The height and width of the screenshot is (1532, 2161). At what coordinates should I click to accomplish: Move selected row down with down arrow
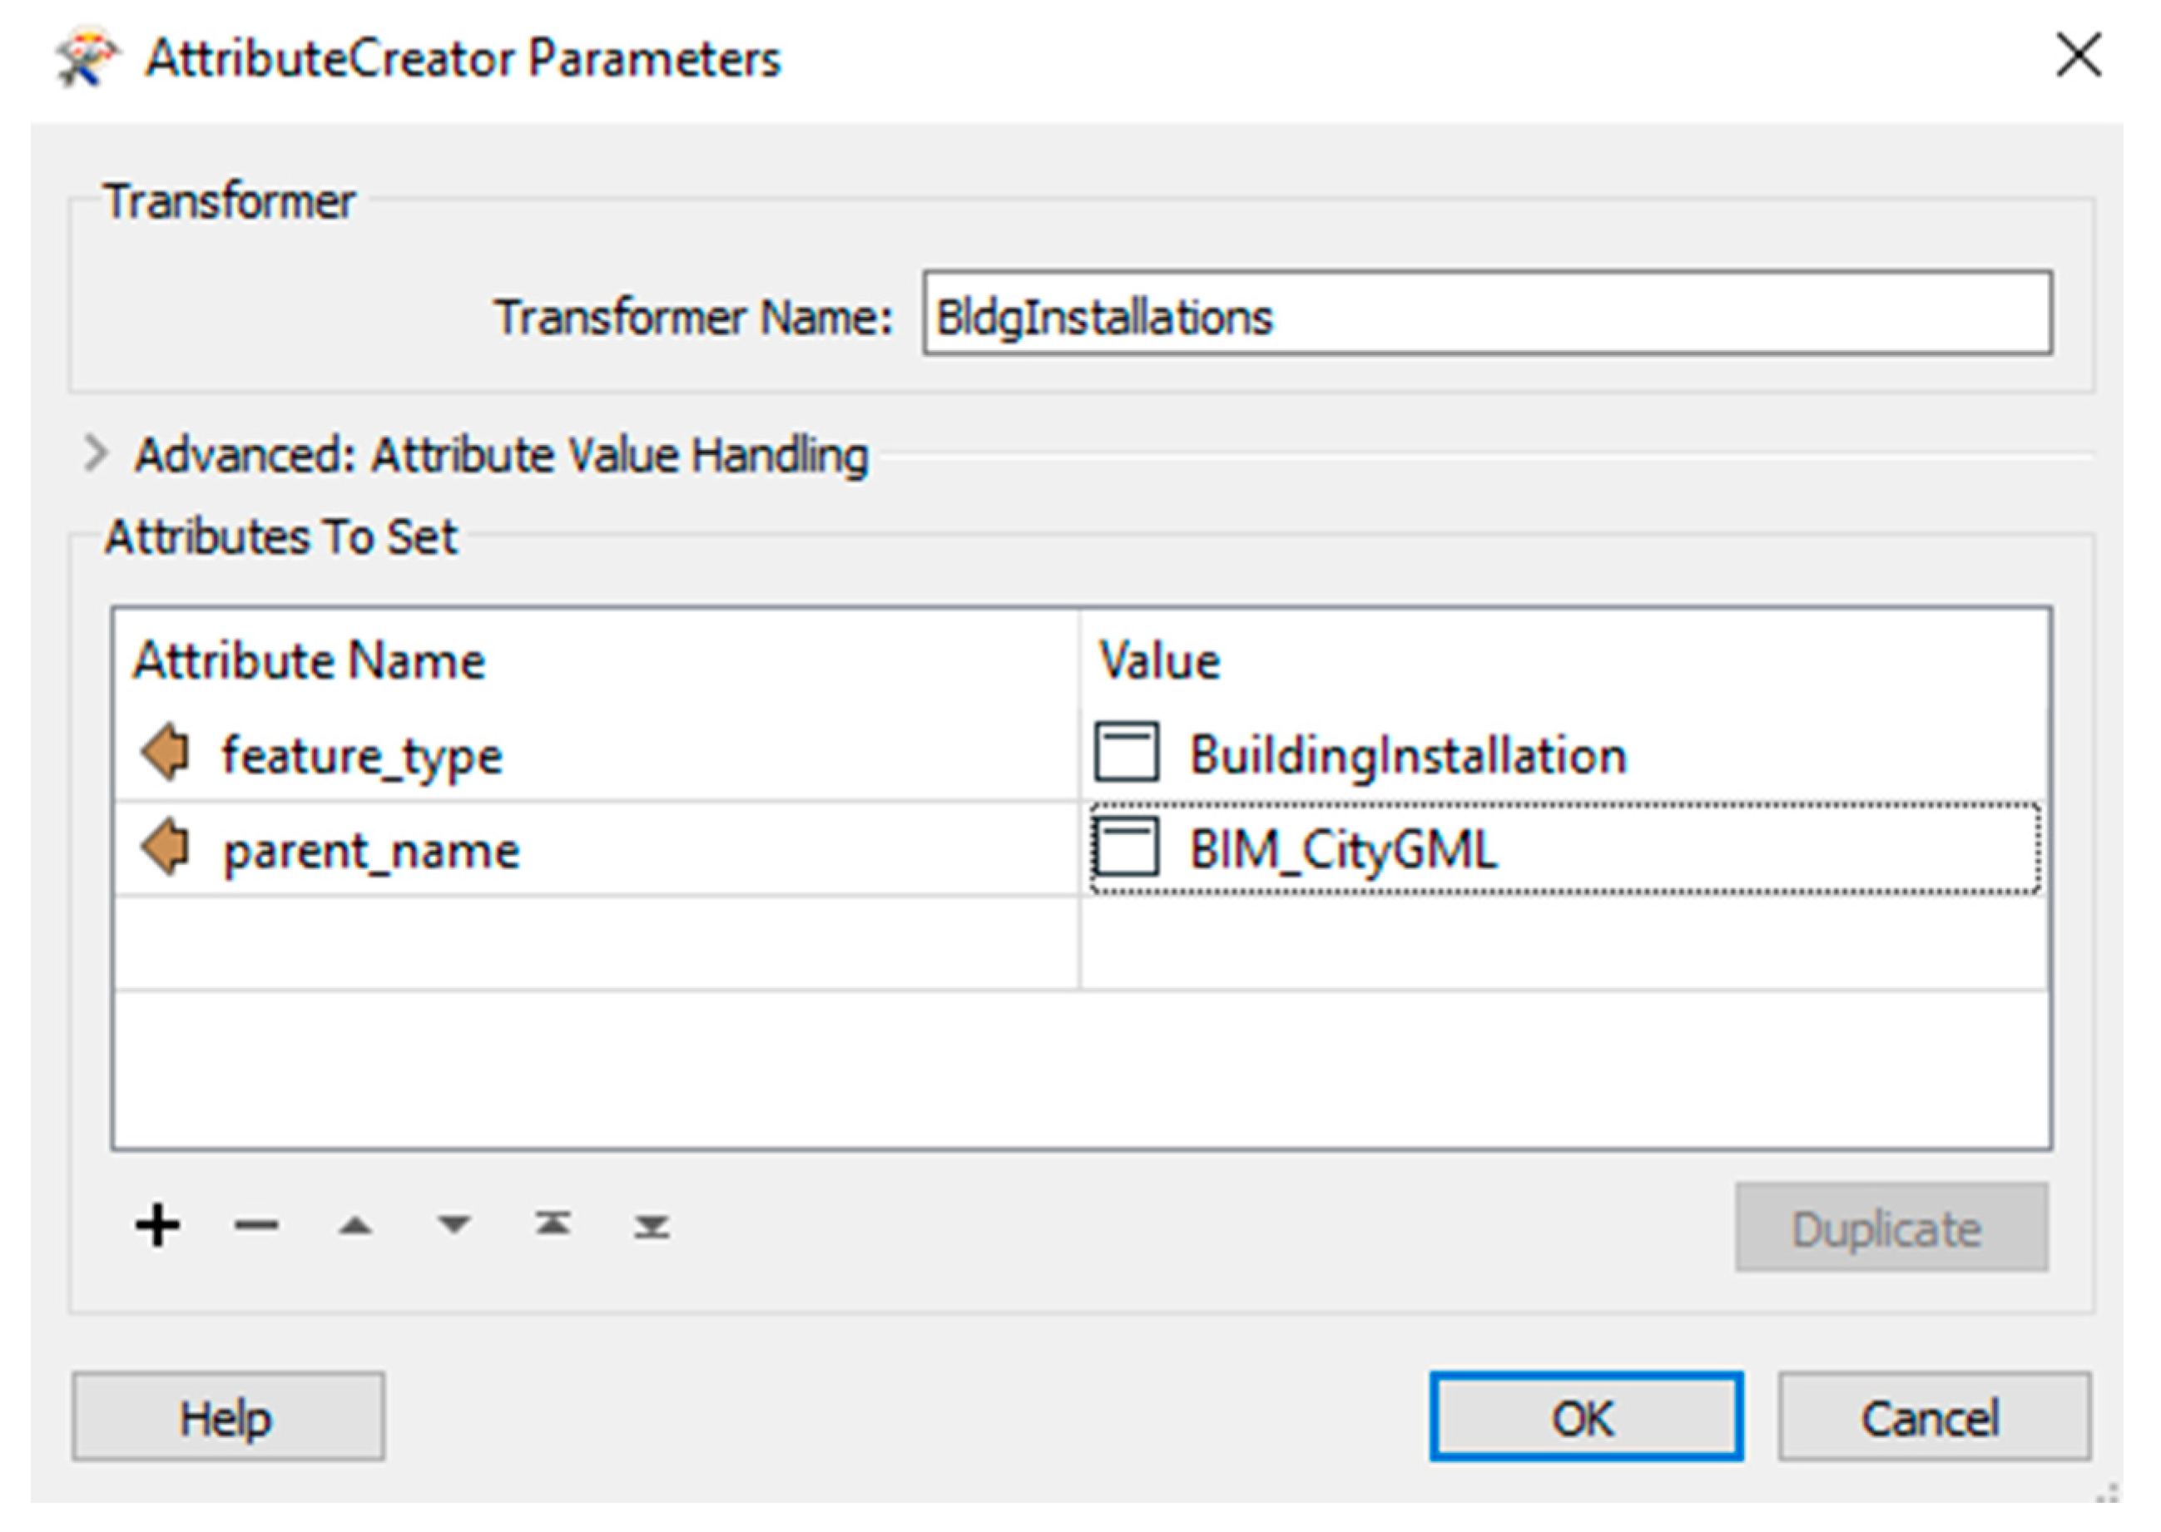pos(454,1225)
